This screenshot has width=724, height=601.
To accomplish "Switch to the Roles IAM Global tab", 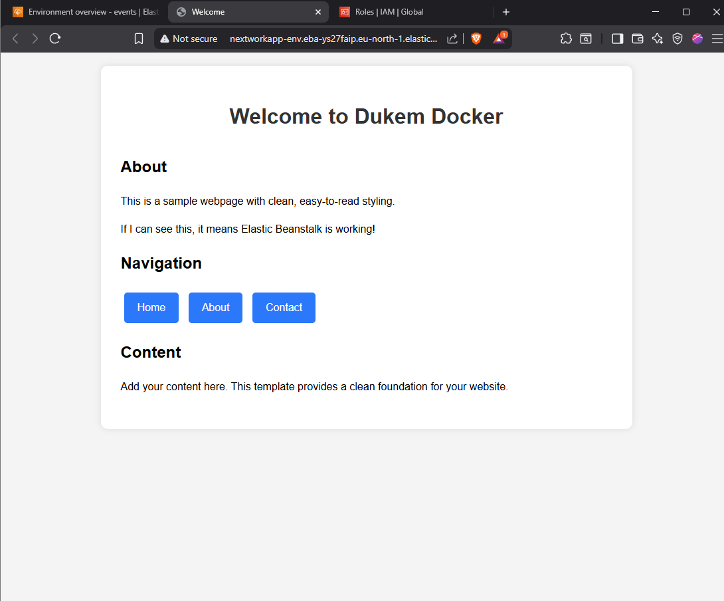I will click(381, 11).
